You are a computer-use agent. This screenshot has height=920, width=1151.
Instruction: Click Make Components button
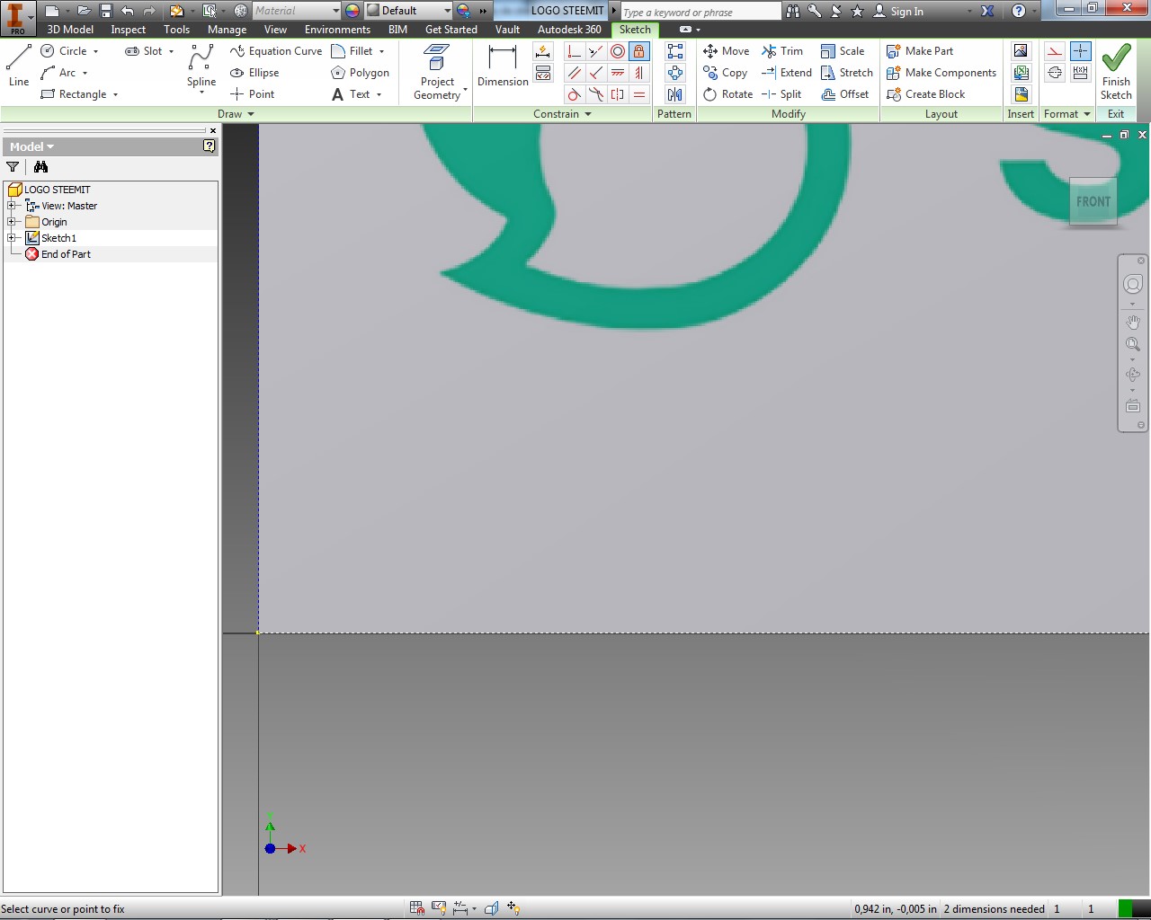point(941,73)
